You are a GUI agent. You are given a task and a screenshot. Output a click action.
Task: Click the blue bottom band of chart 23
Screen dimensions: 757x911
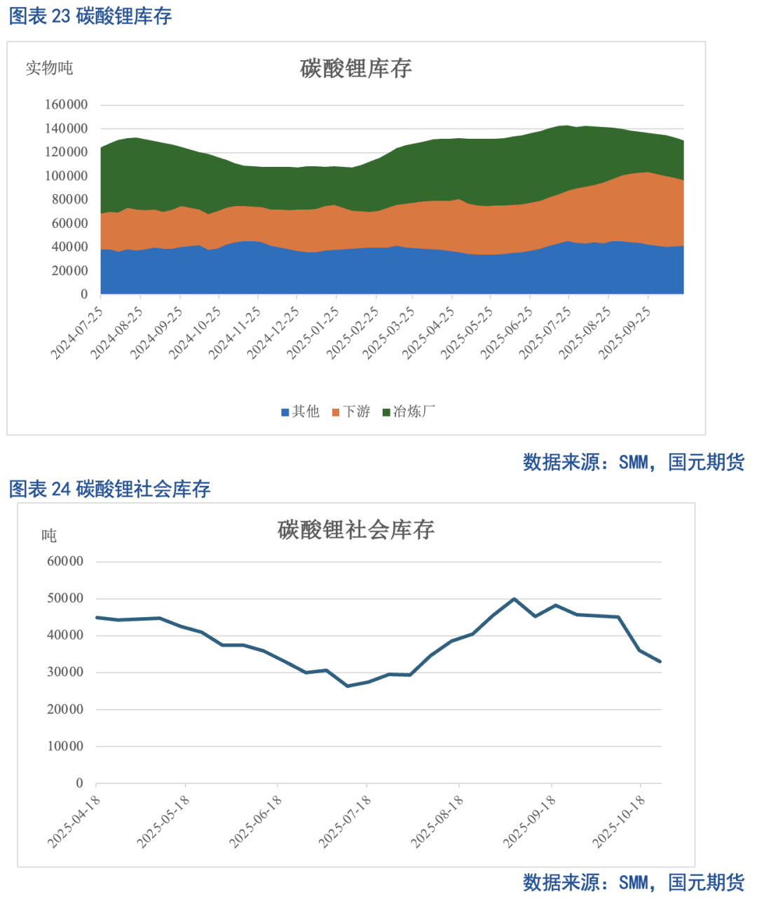click(x=350, y=274)
